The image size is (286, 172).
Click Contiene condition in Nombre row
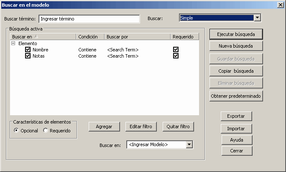pos(87,50)
